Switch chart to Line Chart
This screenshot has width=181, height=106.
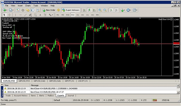[x=94, y=10]
